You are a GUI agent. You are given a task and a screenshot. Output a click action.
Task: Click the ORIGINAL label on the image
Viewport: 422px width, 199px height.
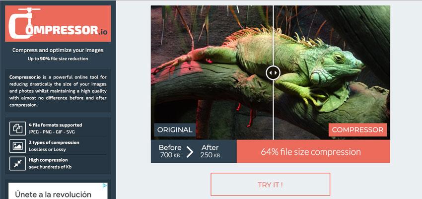coord(175,130)
